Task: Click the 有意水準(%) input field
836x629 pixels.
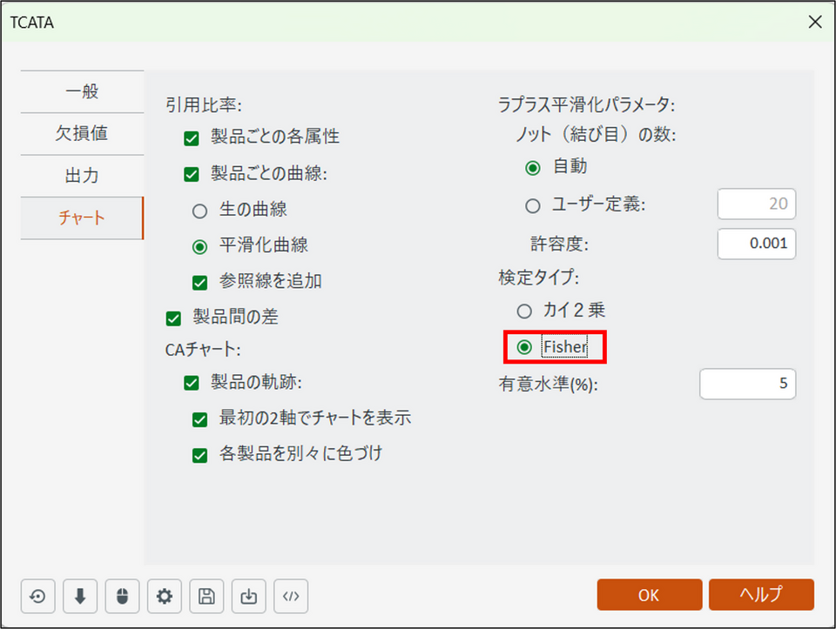Action: [747, 384]
